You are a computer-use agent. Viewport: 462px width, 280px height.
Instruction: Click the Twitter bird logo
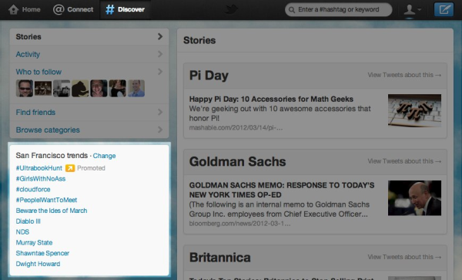231,9
